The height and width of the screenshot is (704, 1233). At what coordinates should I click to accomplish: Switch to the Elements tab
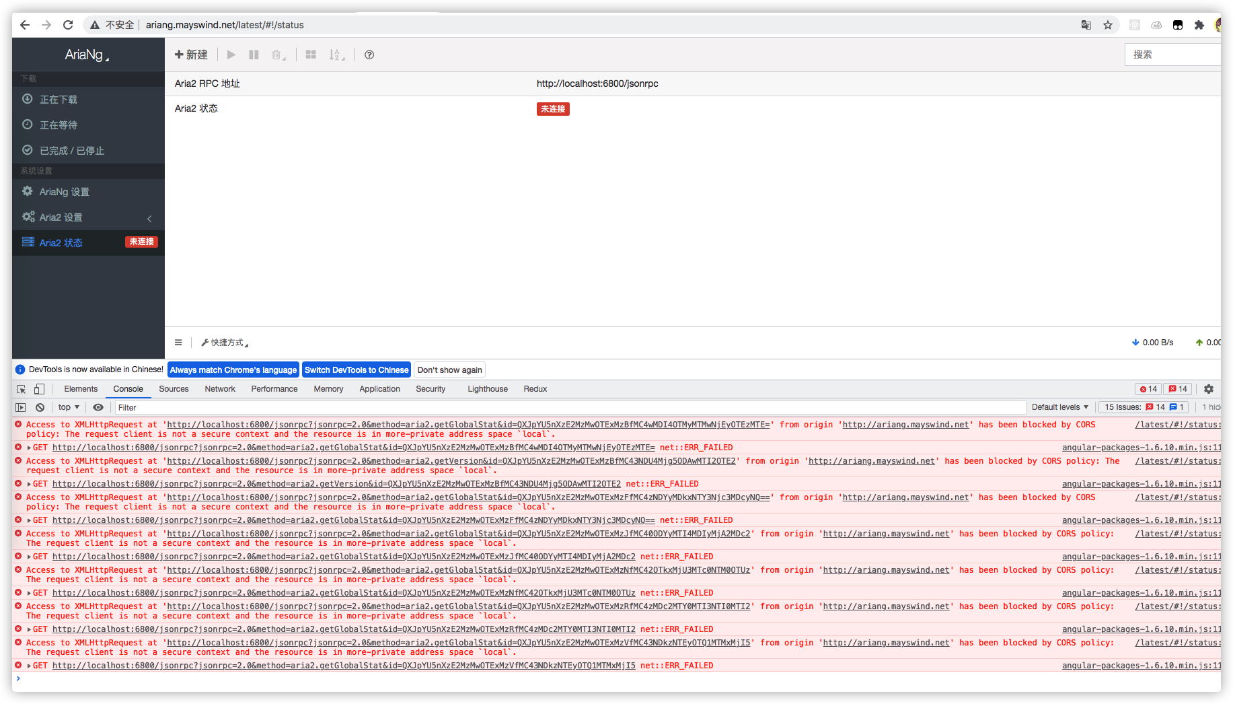coord(81,389)
